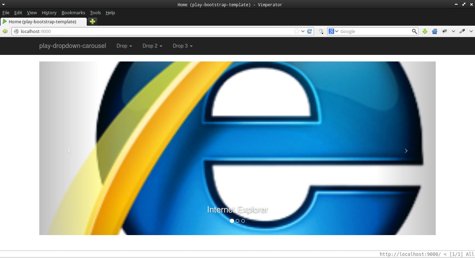
Task: Select the first carousel indicator dot
Action: pos(232,221)
